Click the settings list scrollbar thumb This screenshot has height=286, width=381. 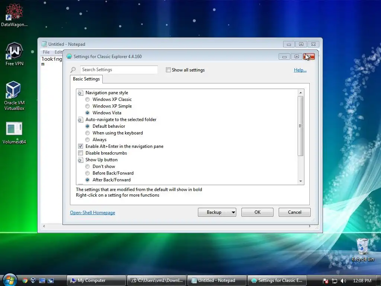301,126
